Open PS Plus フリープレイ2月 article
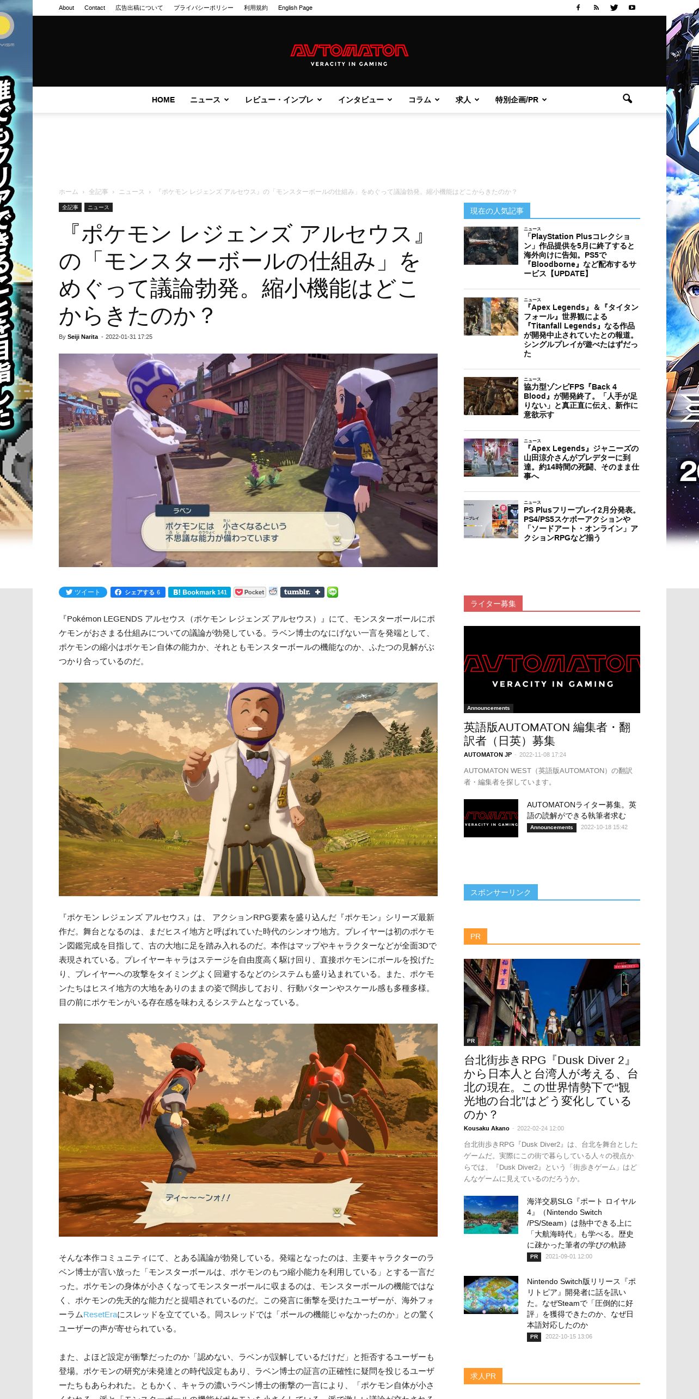The image size is (699, 1399). 581,524
